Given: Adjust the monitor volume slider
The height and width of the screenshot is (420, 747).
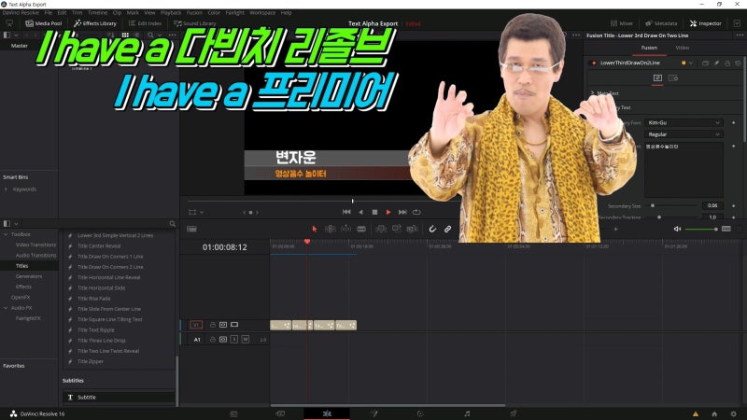Looking at the screenshot, I should (x=701, y=229).
